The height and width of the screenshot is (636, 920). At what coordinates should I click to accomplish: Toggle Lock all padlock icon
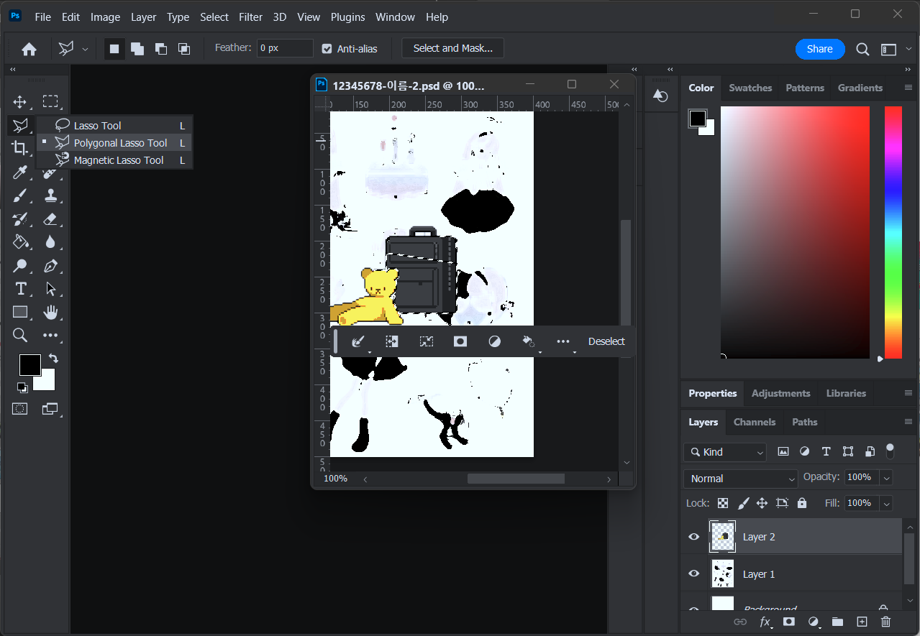[x=802, y=503]
